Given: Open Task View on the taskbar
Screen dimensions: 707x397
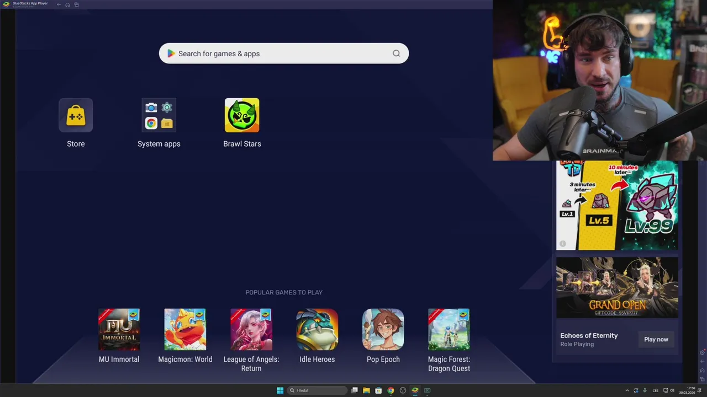Looking at the screenshot, I should pyautogui.click(x=355, y=390).
